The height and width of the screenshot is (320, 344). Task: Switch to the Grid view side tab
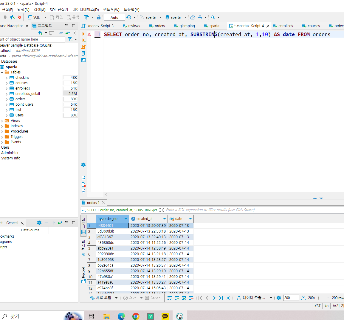coord(83,226)
